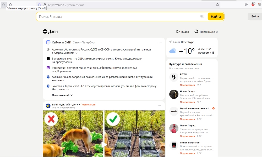The width and height of the screenshot is (262, 157).
Task: Open the Aydınlık Анкара headline
Action: (x=102, y=78)
